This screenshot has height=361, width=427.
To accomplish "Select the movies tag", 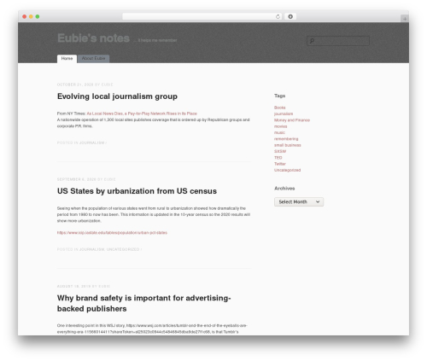I will coord(281,126).
